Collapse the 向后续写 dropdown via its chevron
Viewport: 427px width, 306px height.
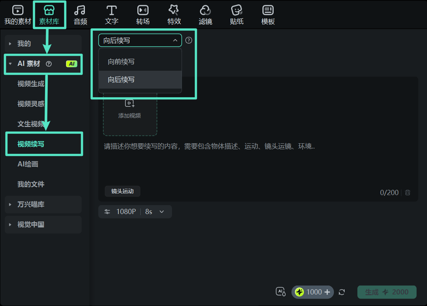click(176, 40)
